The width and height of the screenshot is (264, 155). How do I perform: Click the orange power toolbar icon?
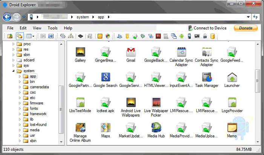[100, 36]
